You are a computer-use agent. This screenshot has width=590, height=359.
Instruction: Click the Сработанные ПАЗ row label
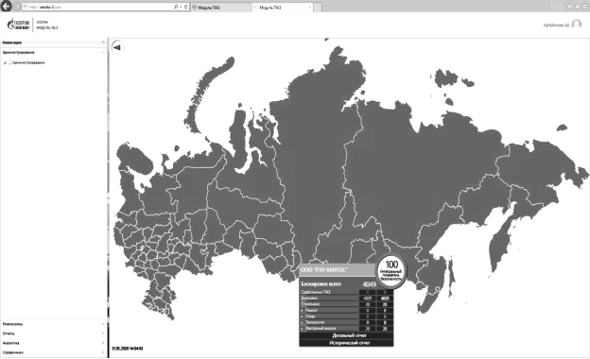point(316,292)
